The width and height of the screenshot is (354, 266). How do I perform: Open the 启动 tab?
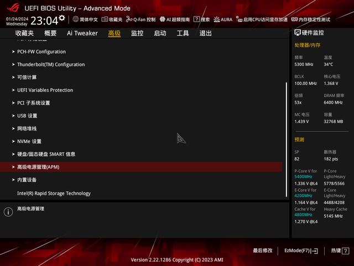pyautogui.click(x=160, y=33)
